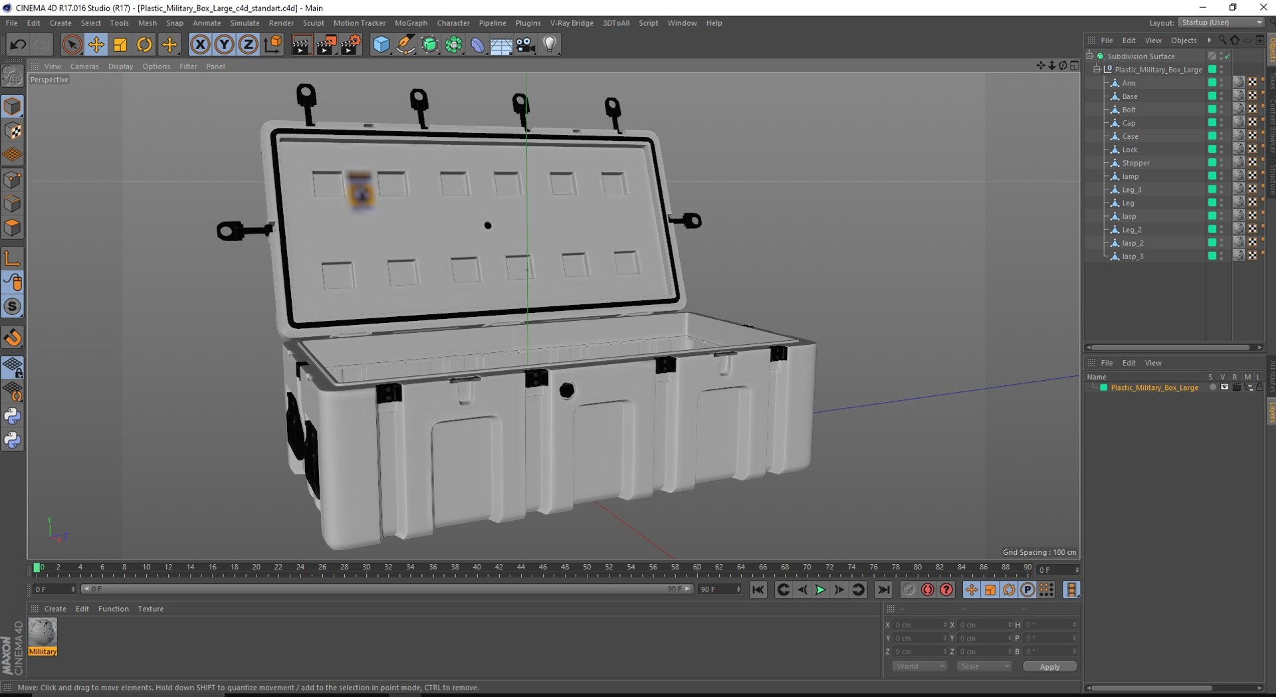The height and width of the screenshot is (697, 1276).
Task: Open the Layout dropdown Startup (User)
Action: 1222,23
